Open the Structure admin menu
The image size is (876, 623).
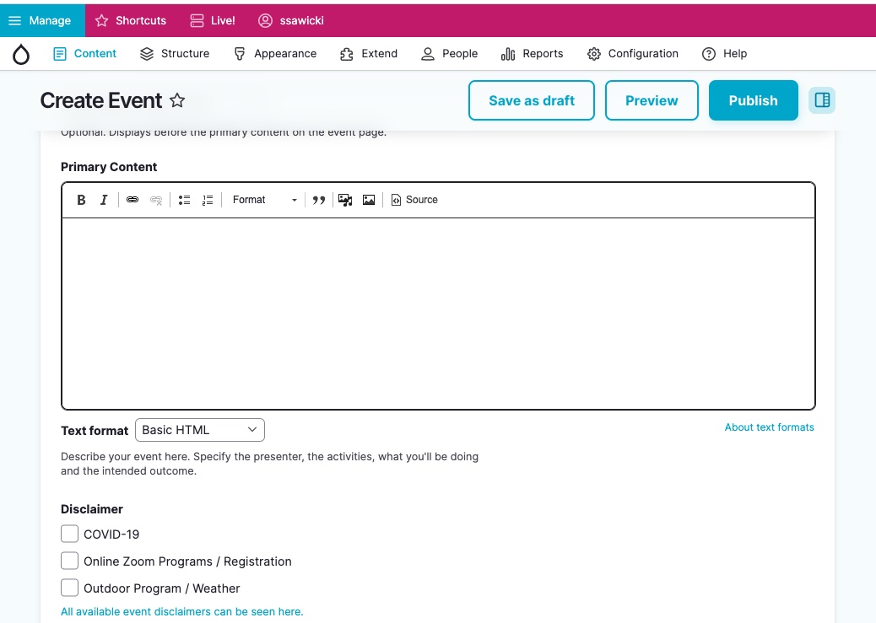click(175, 54)
